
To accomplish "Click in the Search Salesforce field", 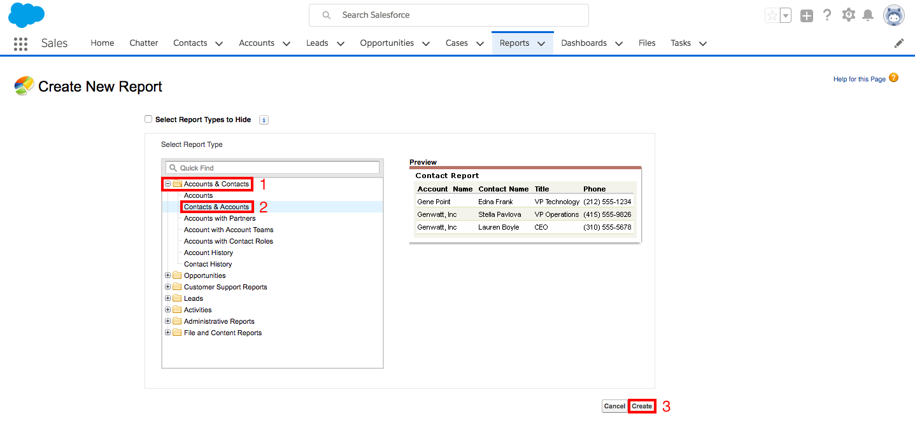I will [x=449, y=15].
